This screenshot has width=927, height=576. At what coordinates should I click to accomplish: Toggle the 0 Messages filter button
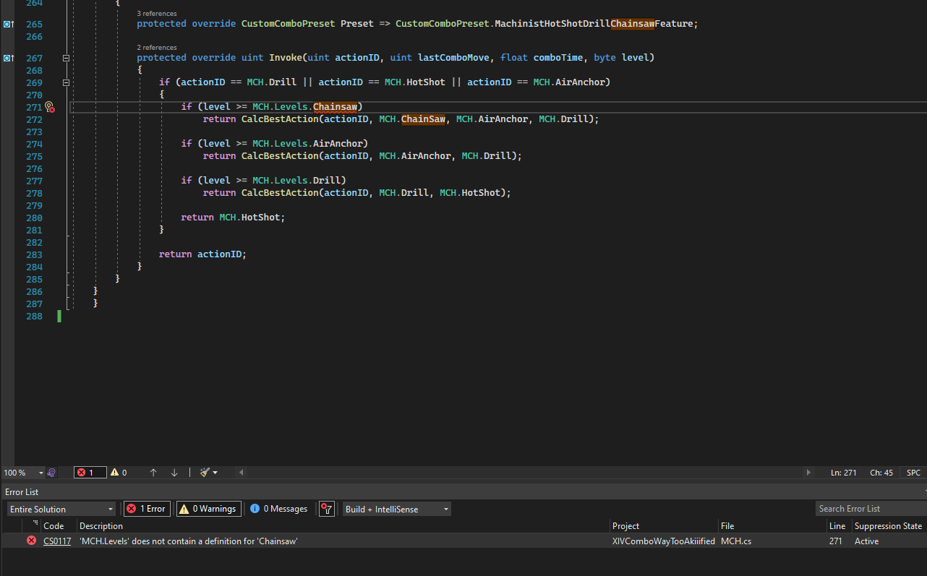click(x=278, y=509)
